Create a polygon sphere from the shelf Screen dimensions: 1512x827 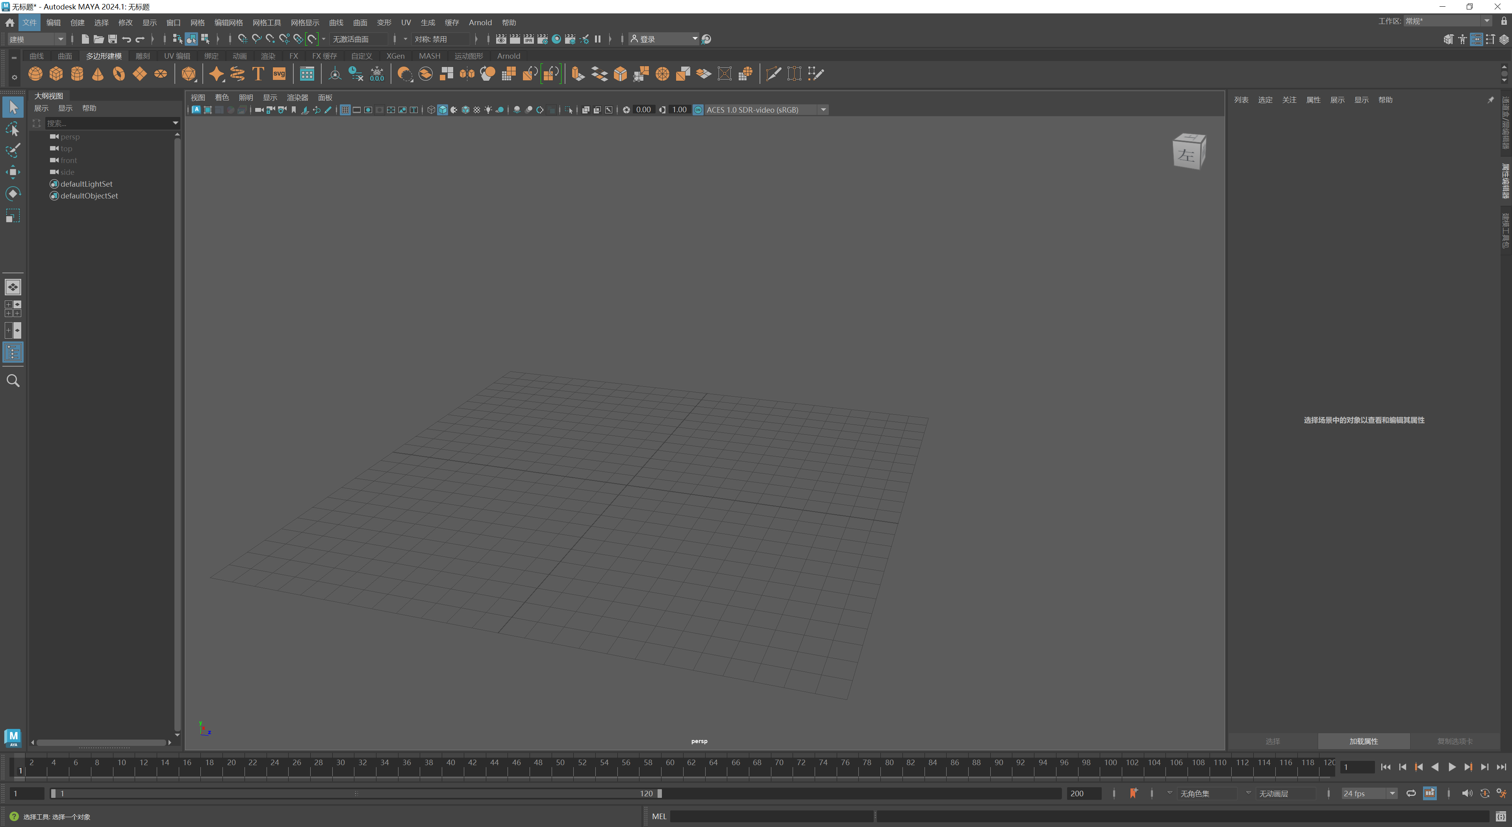tap(35, 73)
